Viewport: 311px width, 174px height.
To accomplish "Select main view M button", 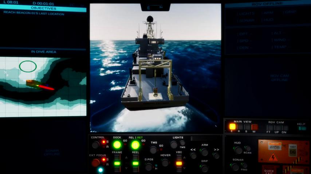I will (x=254, y=127).
